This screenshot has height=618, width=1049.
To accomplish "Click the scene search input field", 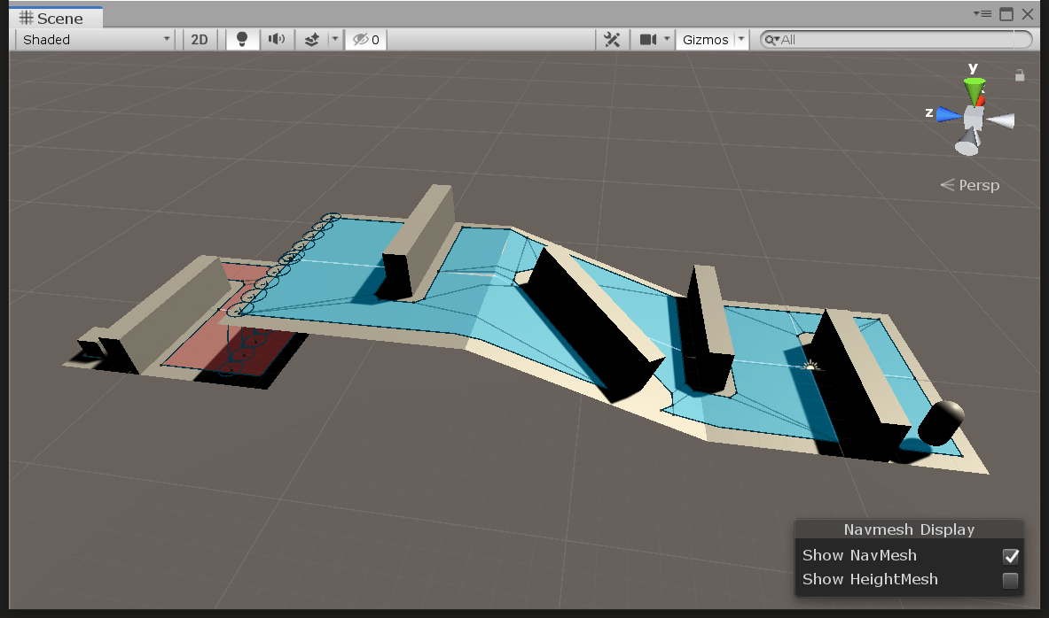I will 896,40.
